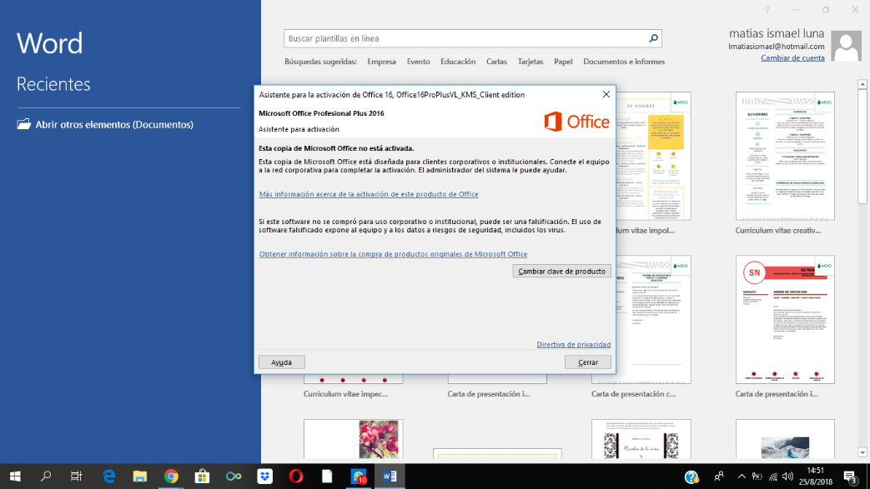Viewport: 870px width, 489px height.
Task: Open the volume speaker tray icon
Action: point(787,477)
